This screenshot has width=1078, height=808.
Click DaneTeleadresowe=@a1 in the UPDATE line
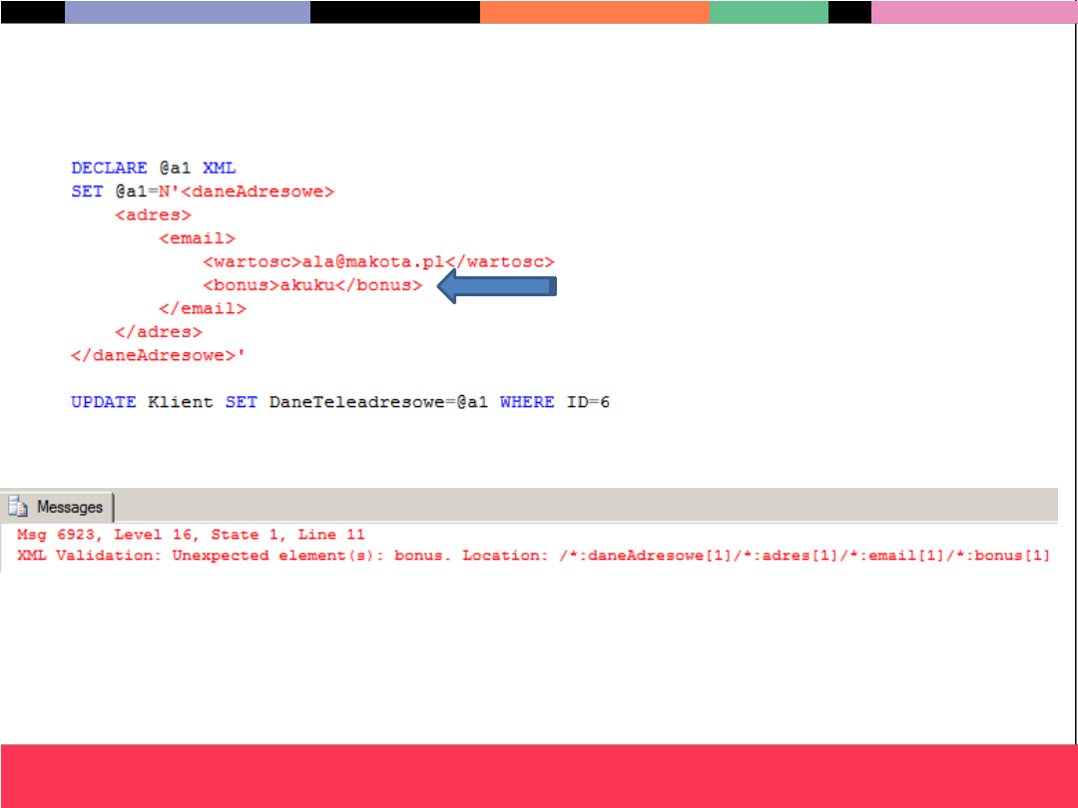click(378, 402)
